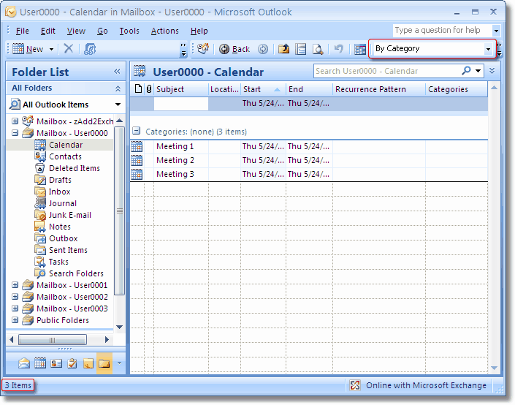Expand Mailbox - User0003 tree node
The height and width of the screenshot is (405, 515).
tap(15, 308)
